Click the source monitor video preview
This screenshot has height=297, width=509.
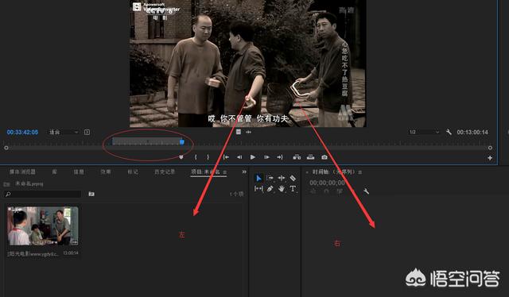pos(247,64)
